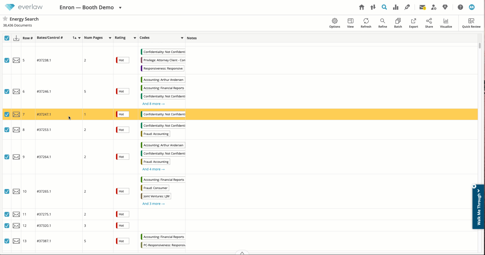The height and width of the screenshot is (255, 485).
Task: Open project user settings icon
Action: point(434,7)
